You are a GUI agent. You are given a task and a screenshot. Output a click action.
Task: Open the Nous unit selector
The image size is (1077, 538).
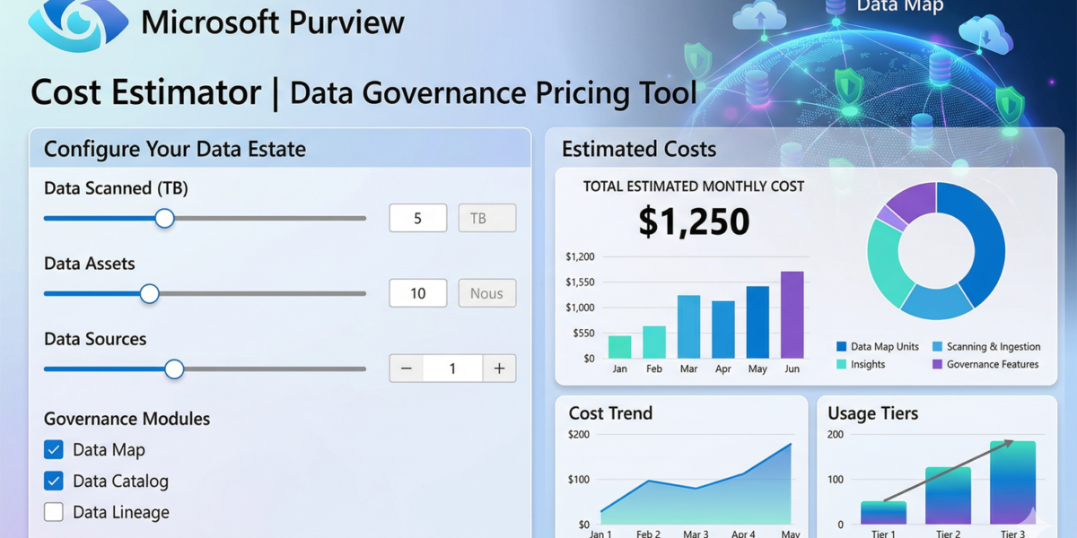[x=487, y=293]
